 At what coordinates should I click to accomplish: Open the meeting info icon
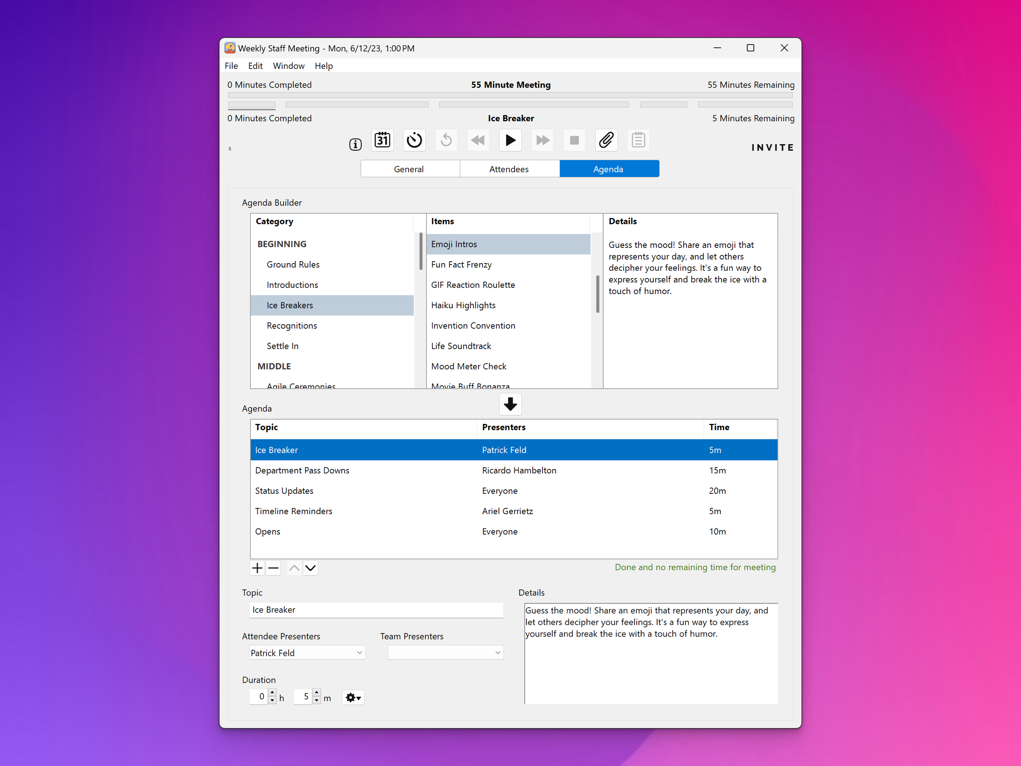tap(355, 144)
